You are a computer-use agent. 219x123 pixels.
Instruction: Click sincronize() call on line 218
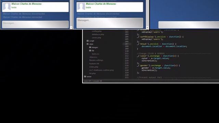149,70
